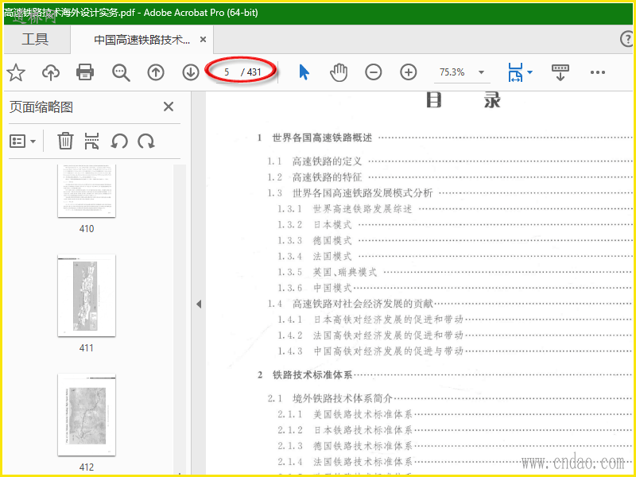Click entry 1.3 世界各国高速铁路发展模式分析

[350, 193]
